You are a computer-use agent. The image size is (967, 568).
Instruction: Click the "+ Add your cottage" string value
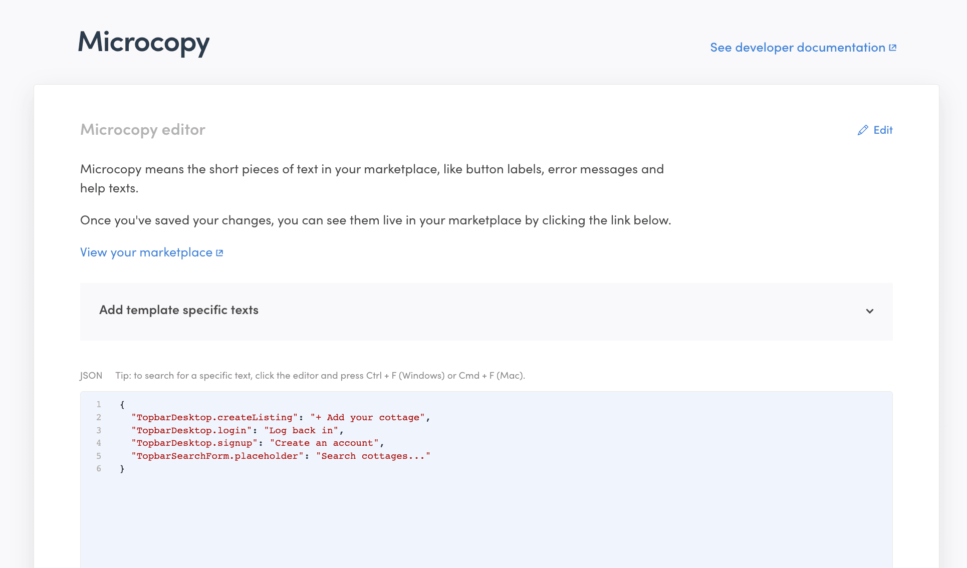tap(367, 417)
